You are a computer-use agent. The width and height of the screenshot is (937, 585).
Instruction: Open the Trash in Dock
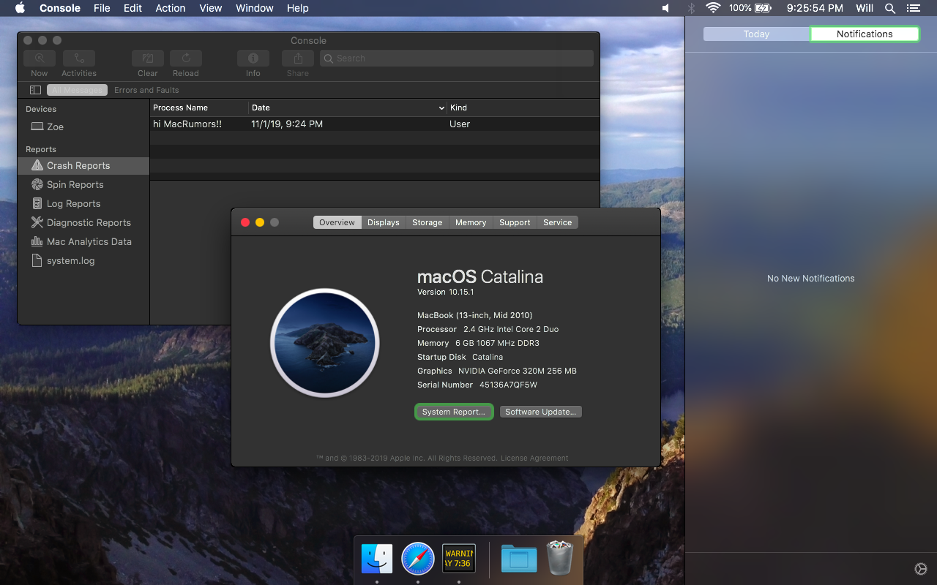click(559, 558)
